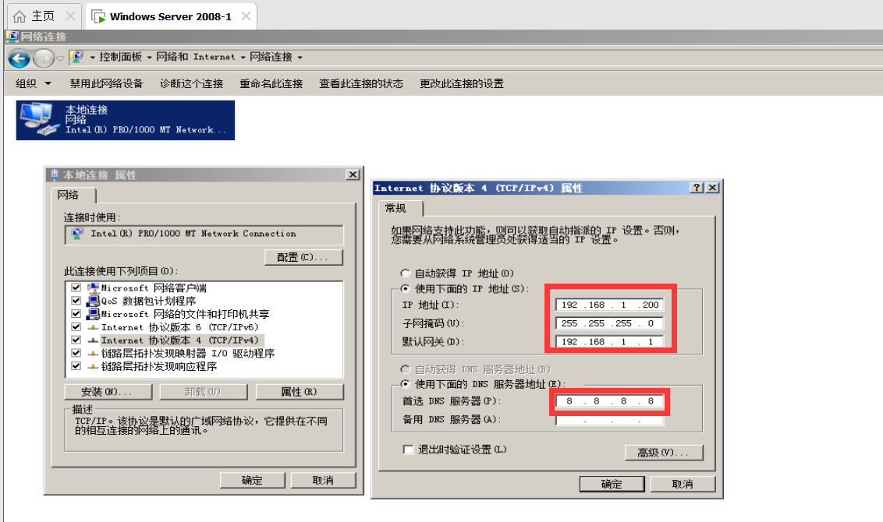Click the 网络连接 window title icon
The width and height of the screenshot is (883, 522).
click(12, 37)
